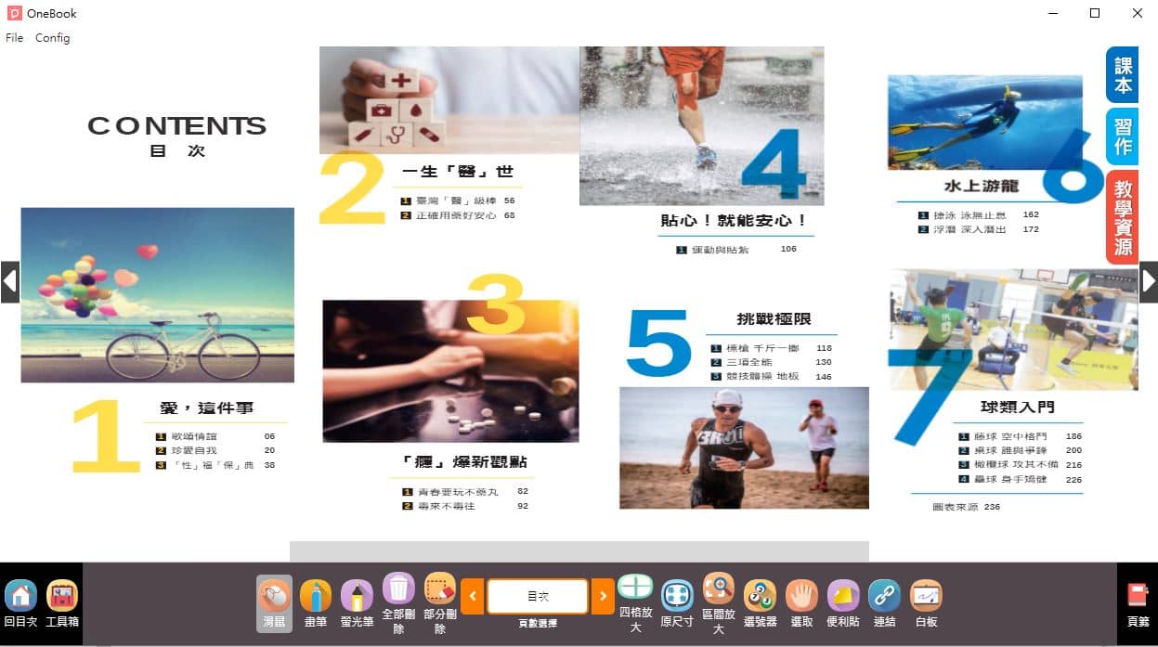Go to next page with orange right arrow
1158x647 pixels.
(x=603, y=596)
